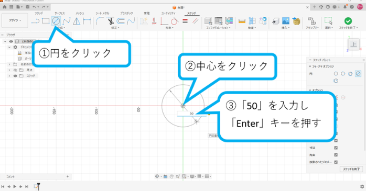Expand the 作成 dropdown menu
The height and width of the screenshot is (191, 366).
61,28
